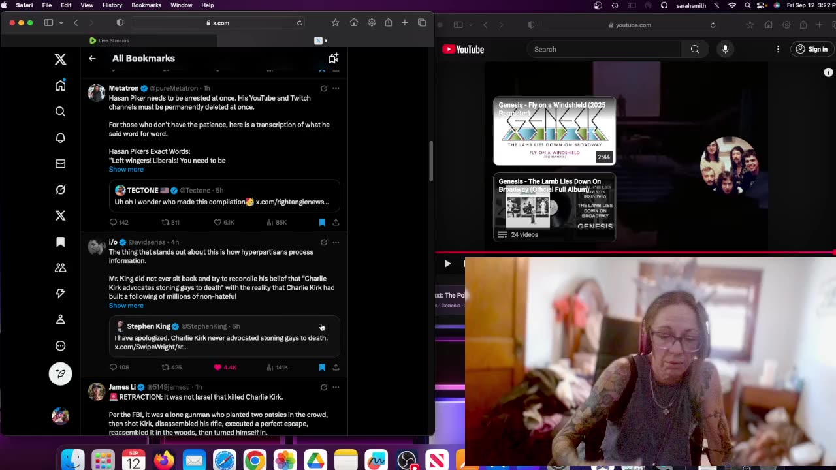The width and height of the screenshot is (836, 470).
Task: Go back with arrow beside All Bookmarks
Action: coord(92,58)
